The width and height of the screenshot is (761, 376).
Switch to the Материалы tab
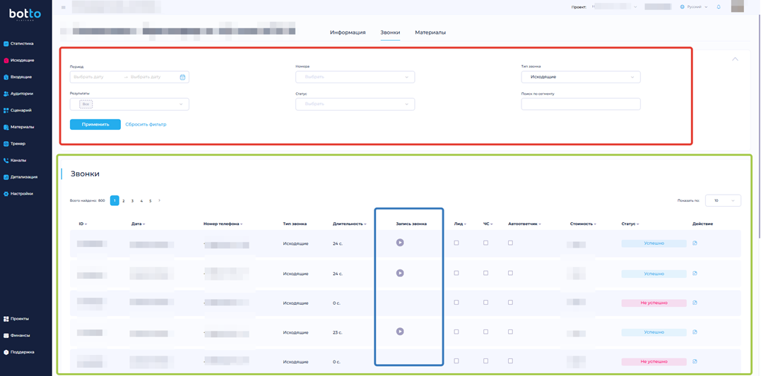coord(430,32)
